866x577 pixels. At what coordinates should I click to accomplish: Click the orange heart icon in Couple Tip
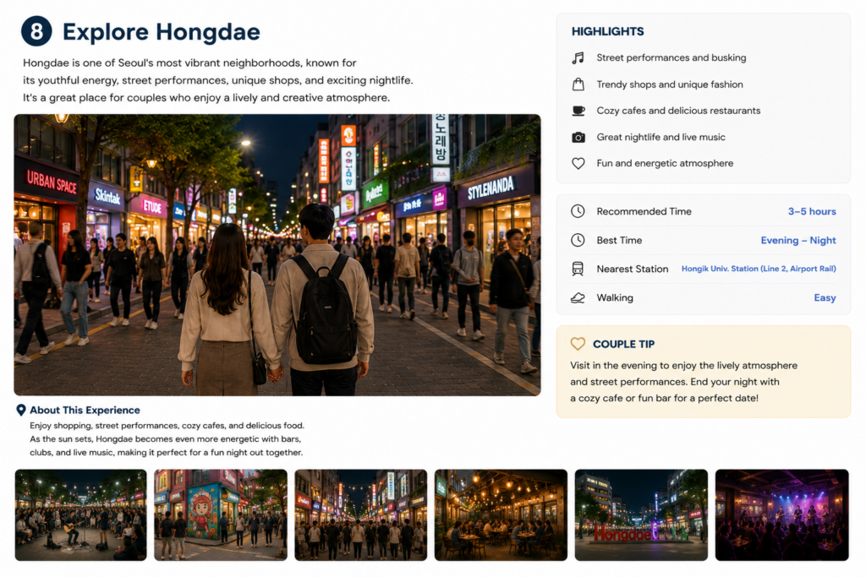point(578,344)
